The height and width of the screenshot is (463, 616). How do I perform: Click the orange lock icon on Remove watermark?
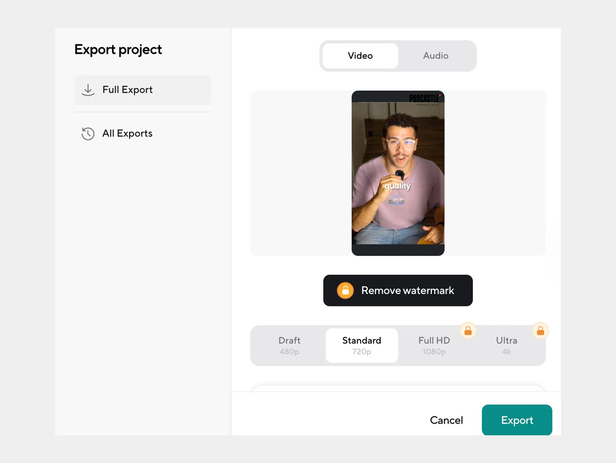pyautogui.click(x=345, y=290)
